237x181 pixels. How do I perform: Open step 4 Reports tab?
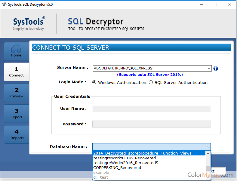[16, 134]
